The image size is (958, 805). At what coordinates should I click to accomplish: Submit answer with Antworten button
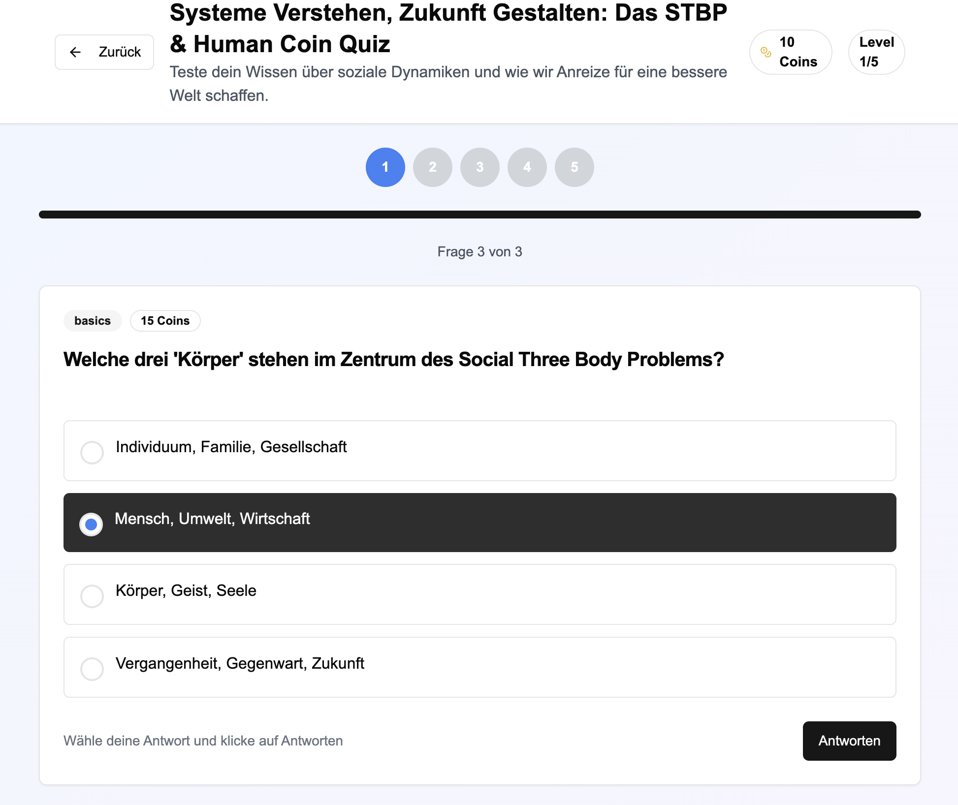click(x=849, y=741)
